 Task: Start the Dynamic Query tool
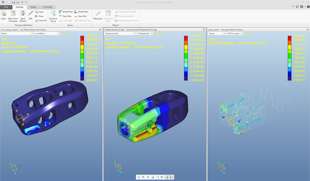coord(53,16)
